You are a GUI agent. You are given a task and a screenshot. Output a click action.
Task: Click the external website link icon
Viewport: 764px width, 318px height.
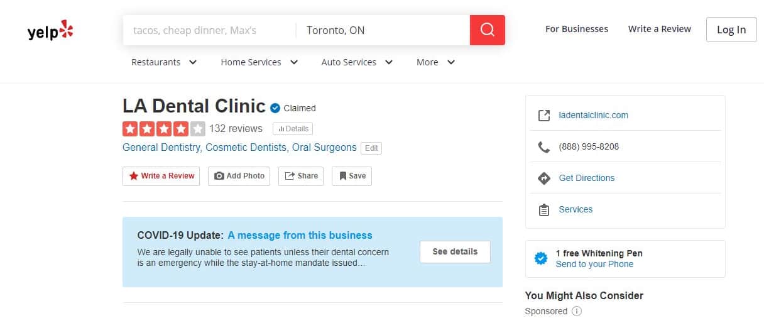(544, 116)
